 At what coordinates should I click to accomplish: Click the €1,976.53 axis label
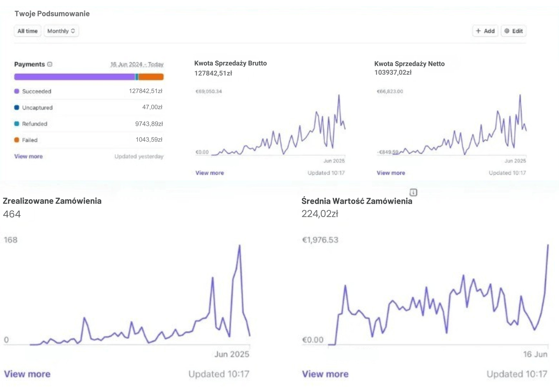tap(320, 240)
